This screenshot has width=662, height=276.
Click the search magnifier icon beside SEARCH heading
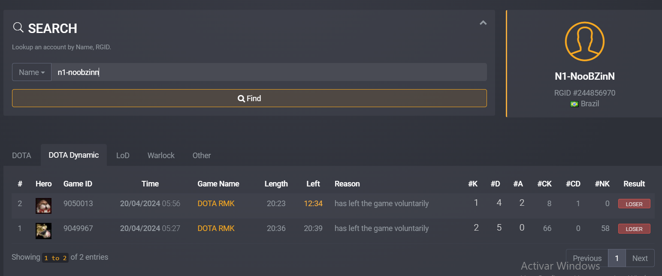18,28
